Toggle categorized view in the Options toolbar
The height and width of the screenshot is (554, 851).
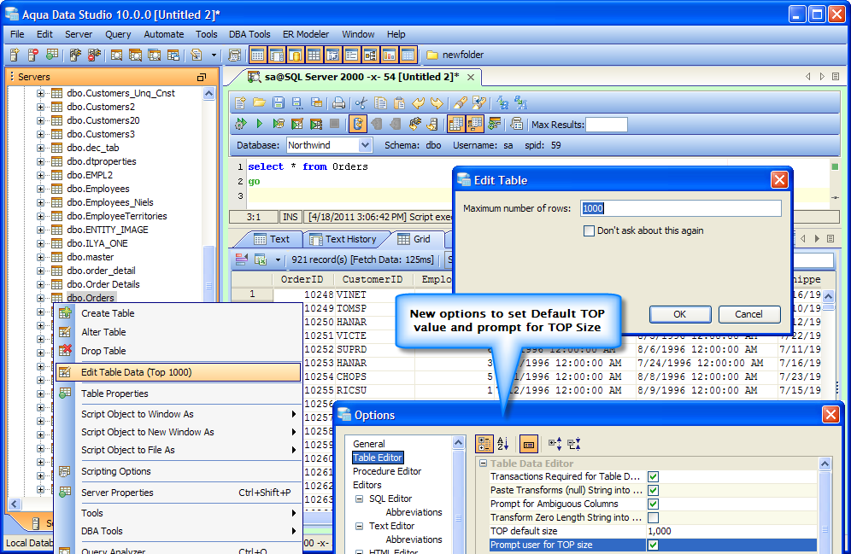pos(484,444)
